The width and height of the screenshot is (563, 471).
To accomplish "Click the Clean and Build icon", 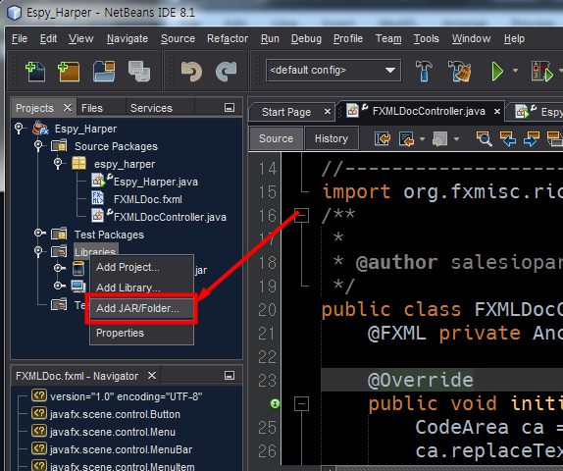I will pos(460,71).
